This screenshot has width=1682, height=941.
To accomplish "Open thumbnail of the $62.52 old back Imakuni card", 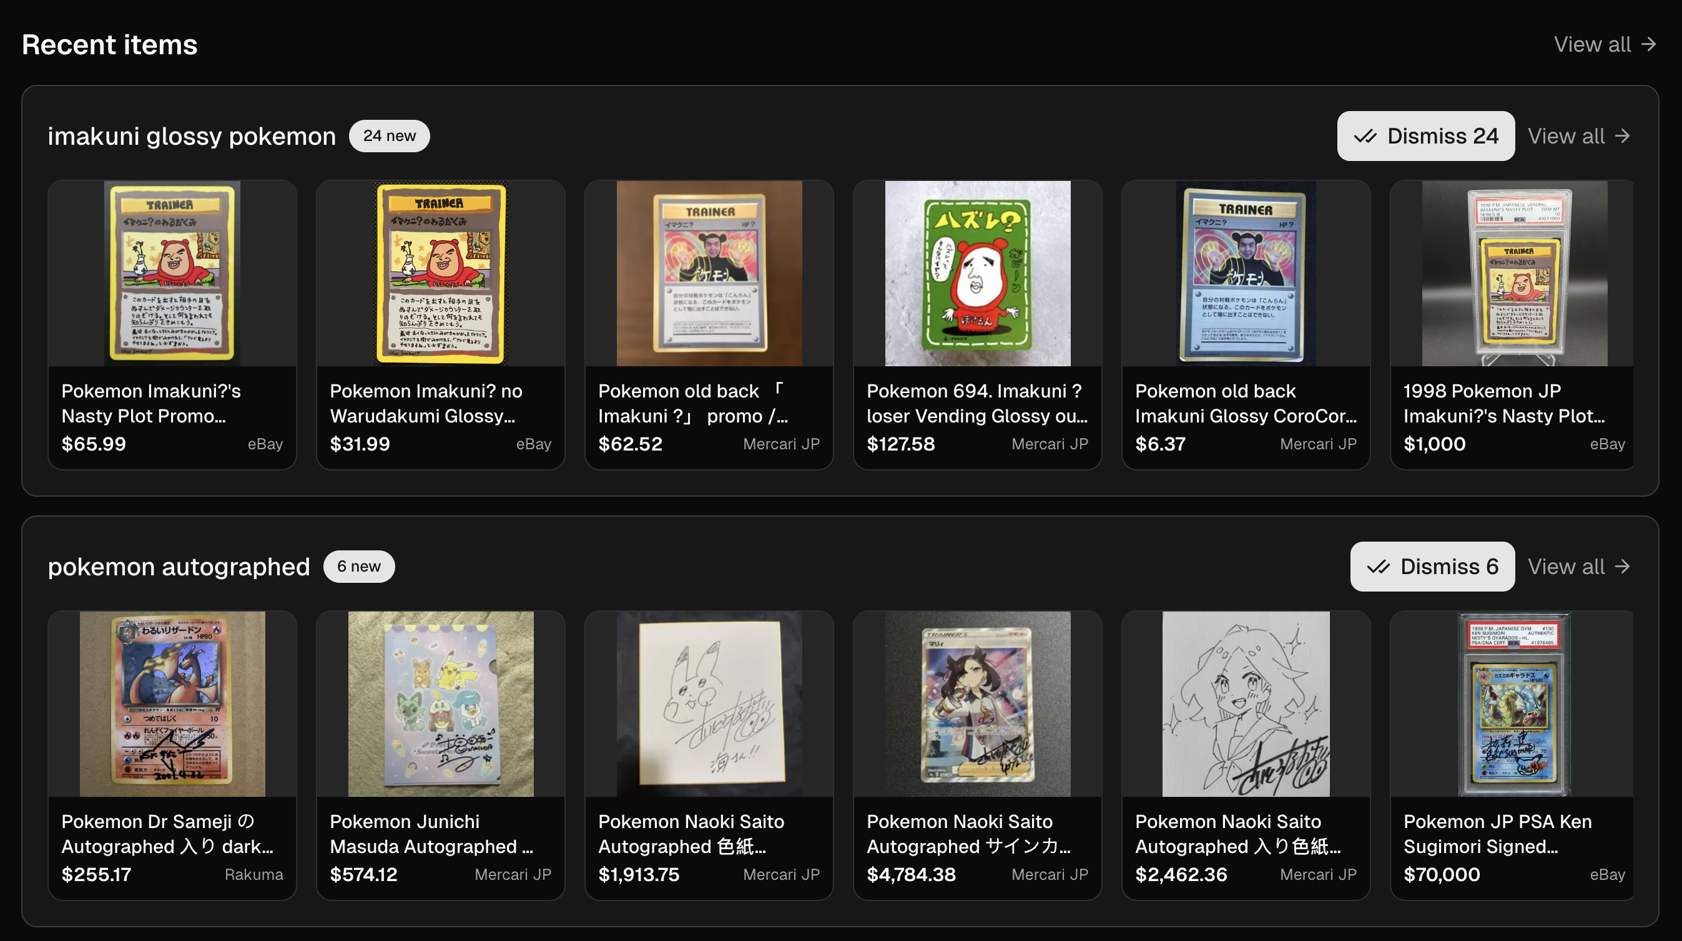I will click(x=709, y=273).
